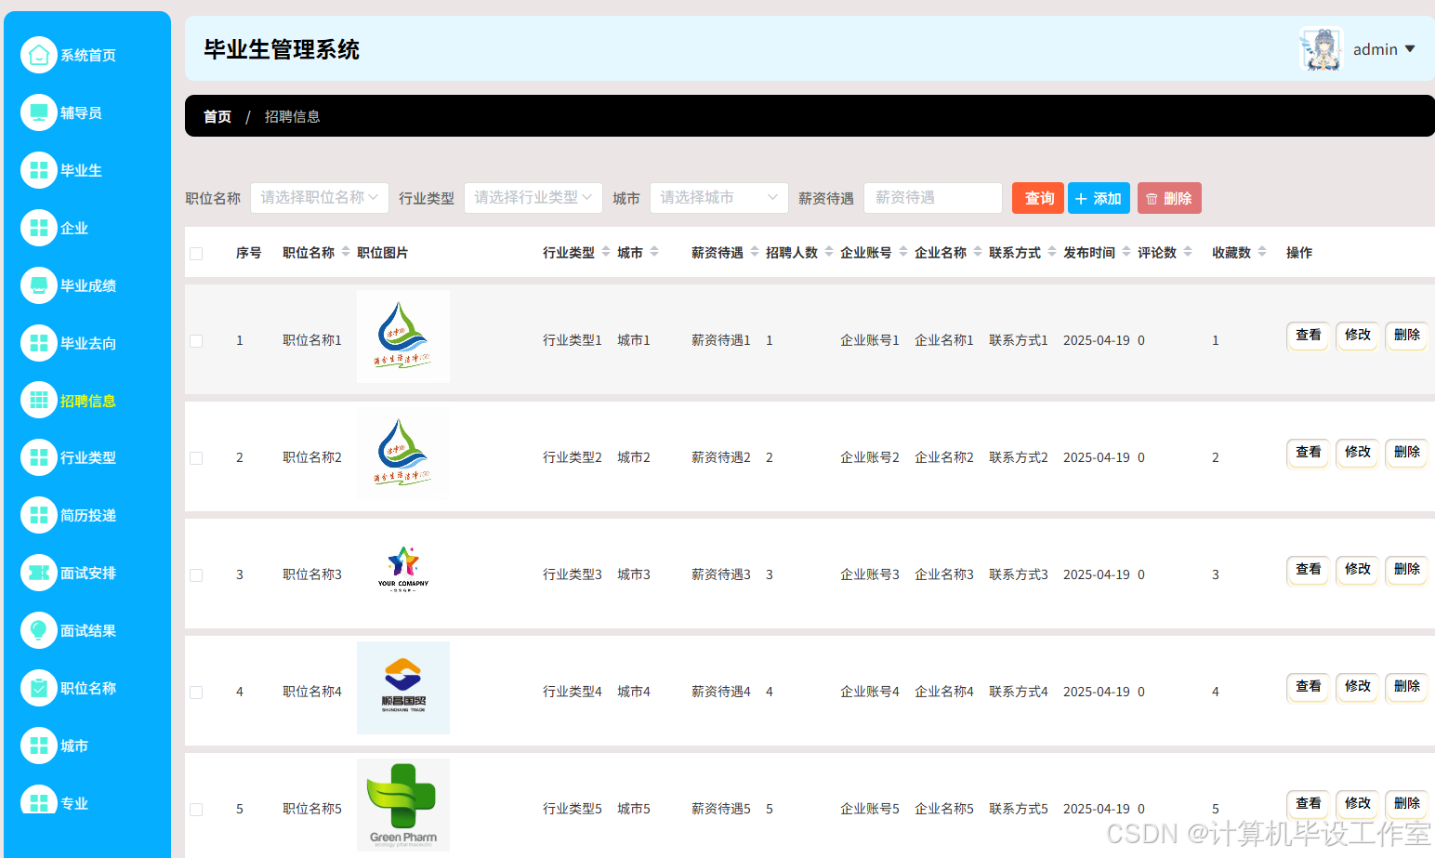1435x858 pixels.
Task: Click 删除 for row 职位名称1
Action: coord(1406,335)
